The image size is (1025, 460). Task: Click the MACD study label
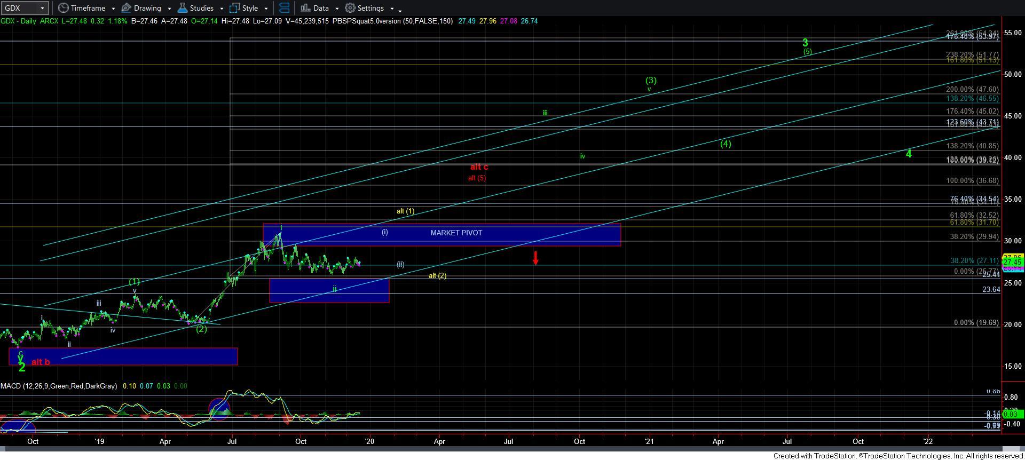(59, 386)
